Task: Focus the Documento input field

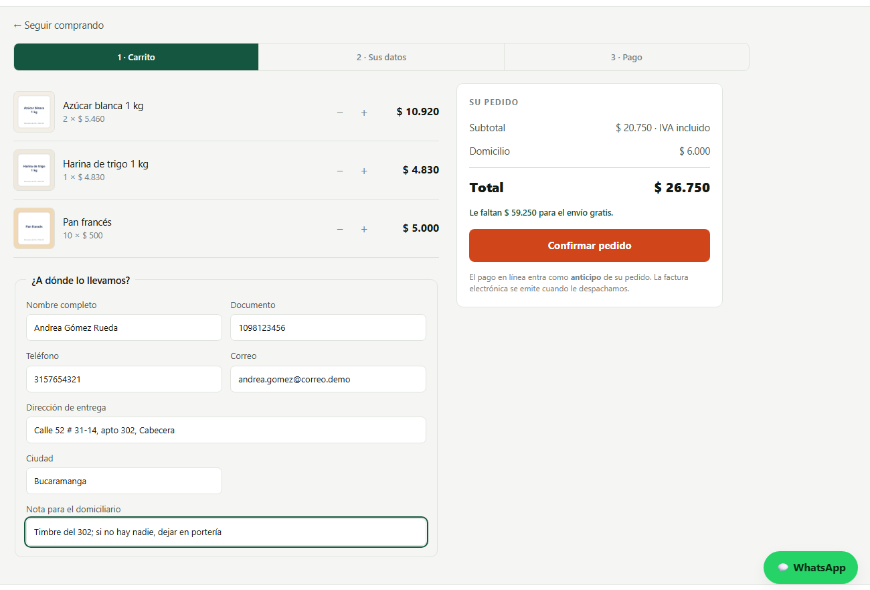Action: point(328,327)
